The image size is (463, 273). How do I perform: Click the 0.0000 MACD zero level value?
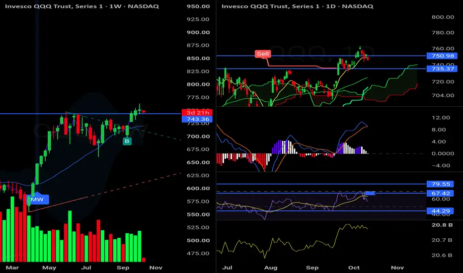point(443,153)
